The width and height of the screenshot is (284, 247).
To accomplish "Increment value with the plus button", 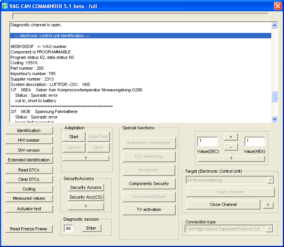I will [x=231, y=137].
